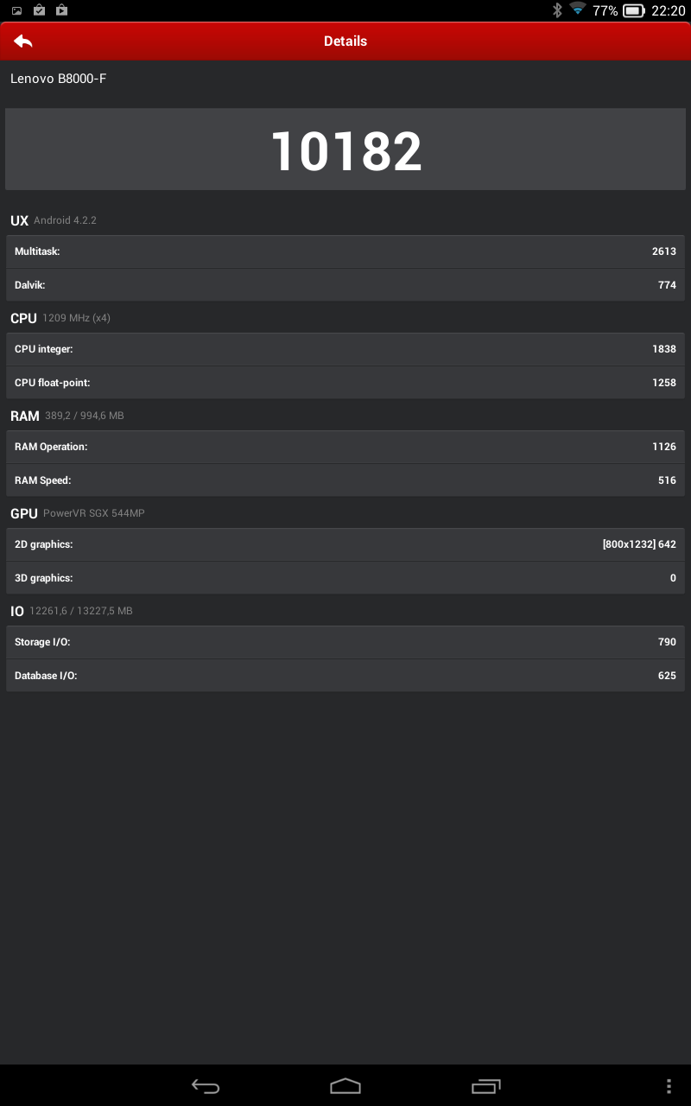Image resolution: width=691 pixels, height=1106 pixels.
Task: Tap the 3D graphics result row
Action: 345,577
